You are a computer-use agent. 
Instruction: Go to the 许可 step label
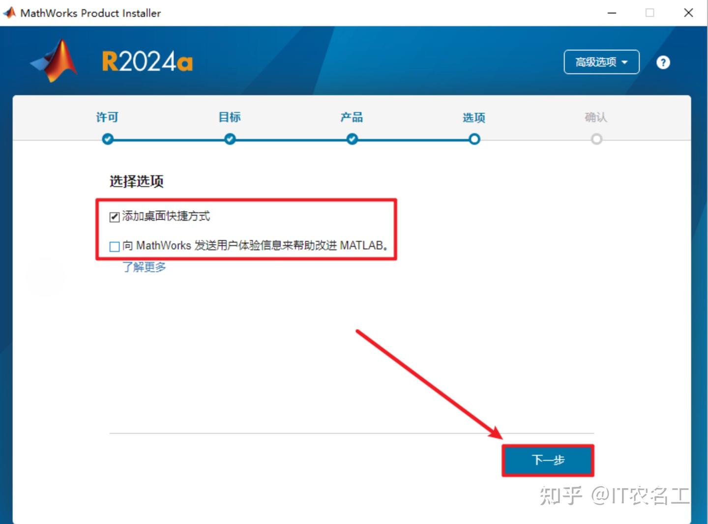pyautogui.click(x=107, y=117)
